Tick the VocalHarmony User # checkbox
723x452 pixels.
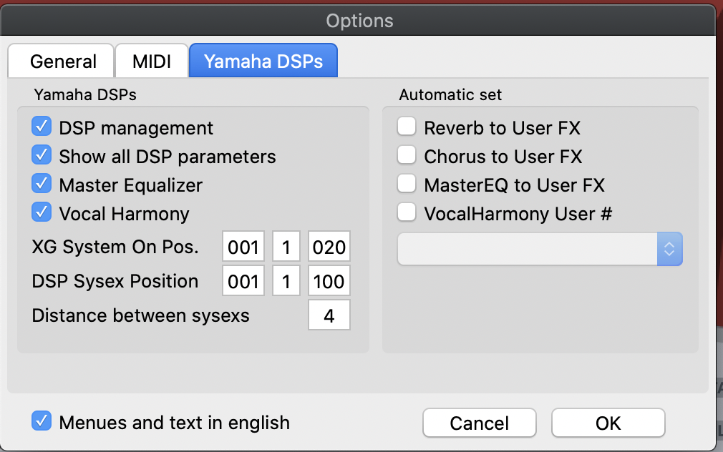[x=407, y=212]
